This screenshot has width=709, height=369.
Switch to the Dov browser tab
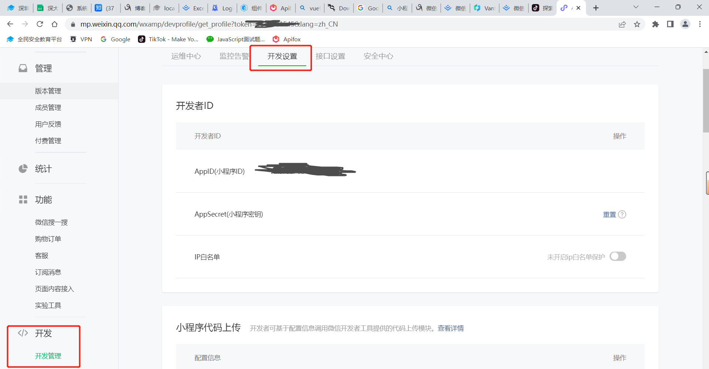click(x=339, y=8)
